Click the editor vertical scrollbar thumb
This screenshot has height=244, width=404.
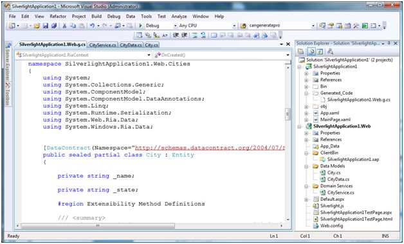coord(288,115)
